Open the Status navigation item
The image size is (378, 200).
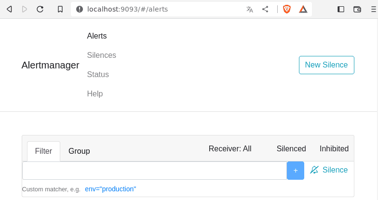pyautogui.click(x=98, y=74)
